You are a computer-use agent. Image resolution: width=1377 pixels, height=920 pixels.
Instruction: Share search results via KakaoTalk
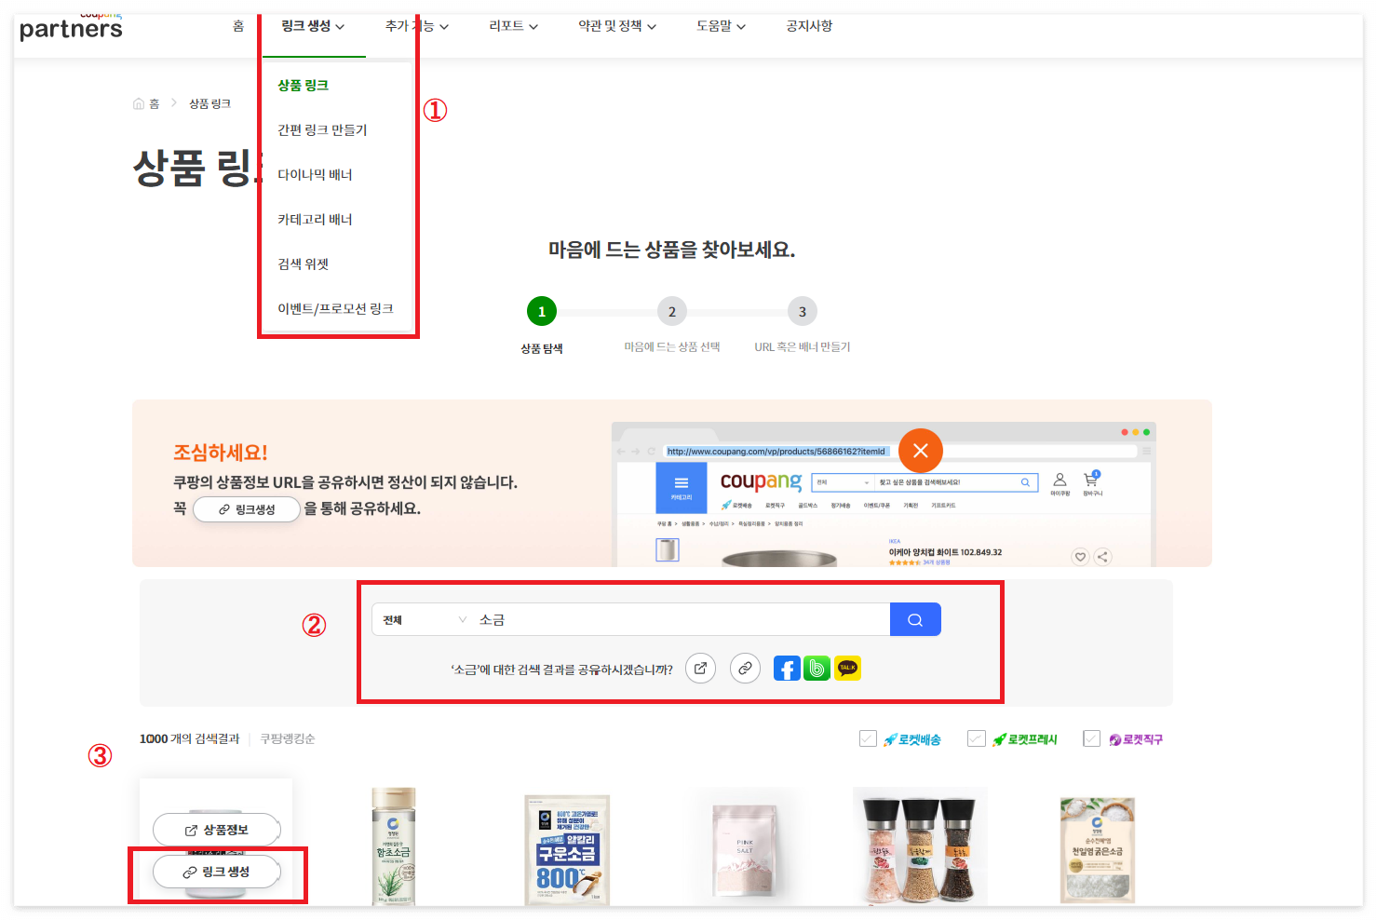[847, 669]
